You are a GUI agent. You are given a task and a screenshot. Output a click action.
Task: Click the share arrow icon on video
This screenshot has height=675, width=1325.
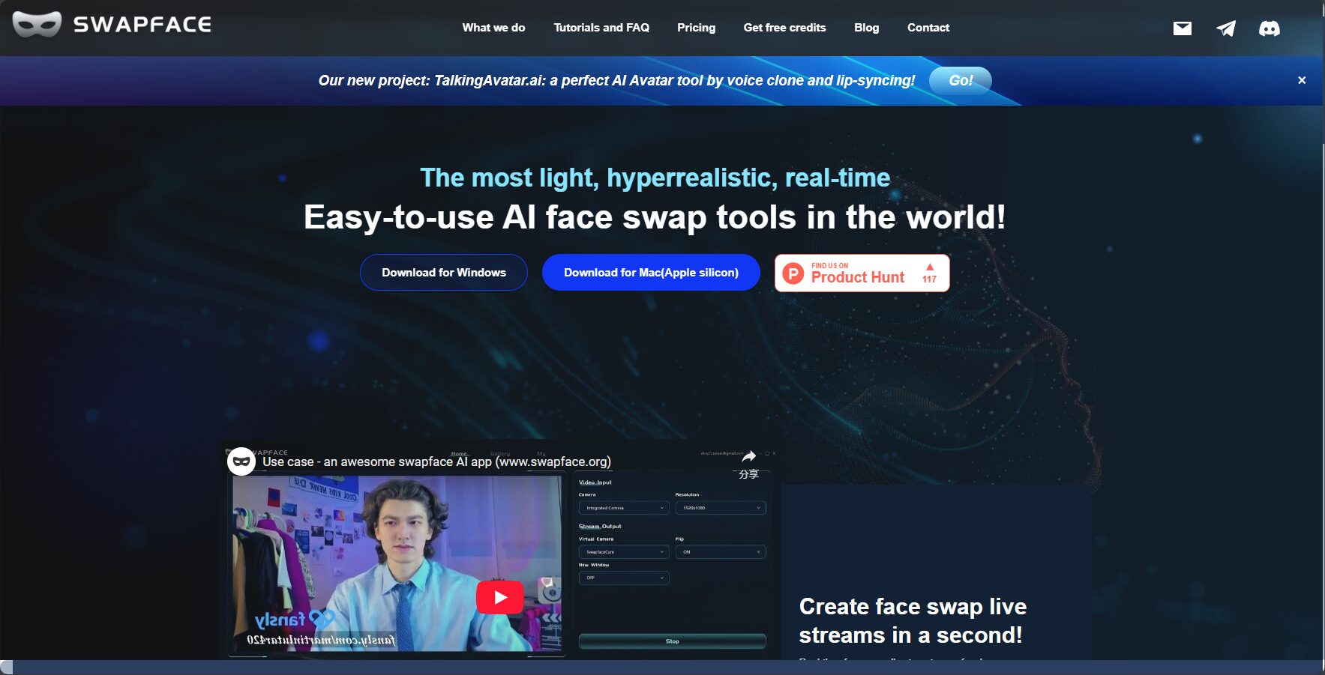(x=748, y=456)
